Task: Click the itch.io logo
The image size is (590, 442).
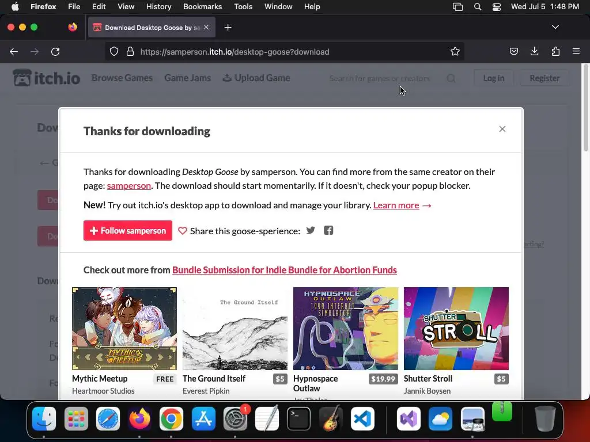Action: 47,78
